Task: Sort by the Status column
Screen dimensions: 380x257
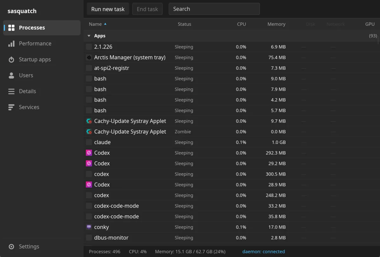Action: [184, 24]
